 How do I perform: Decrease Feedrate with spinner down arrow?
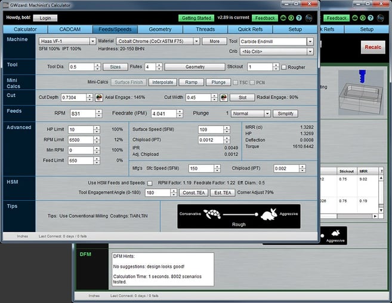[180, 116]
